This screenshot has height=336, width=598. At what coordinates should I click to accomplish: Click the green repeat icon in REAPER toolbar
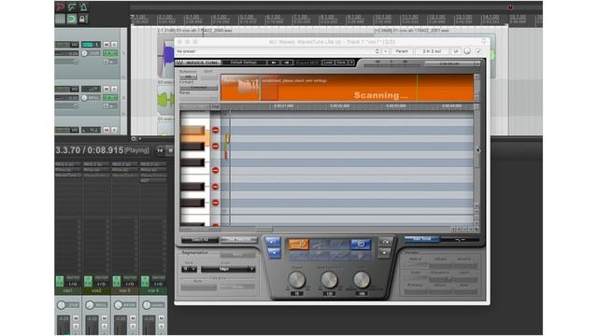click(x=71, y=19)
